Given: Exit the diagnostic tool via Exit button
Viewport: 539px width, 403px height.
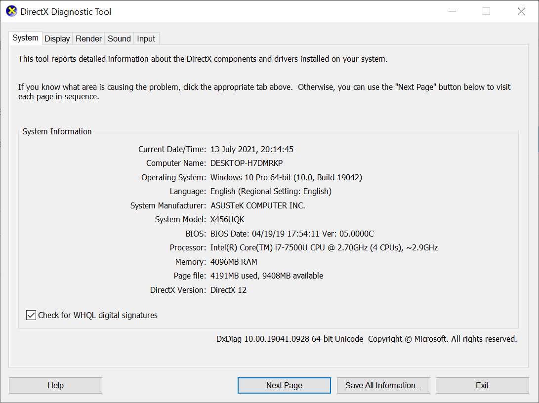Looking at the screenshot, I should click(482, 385).
